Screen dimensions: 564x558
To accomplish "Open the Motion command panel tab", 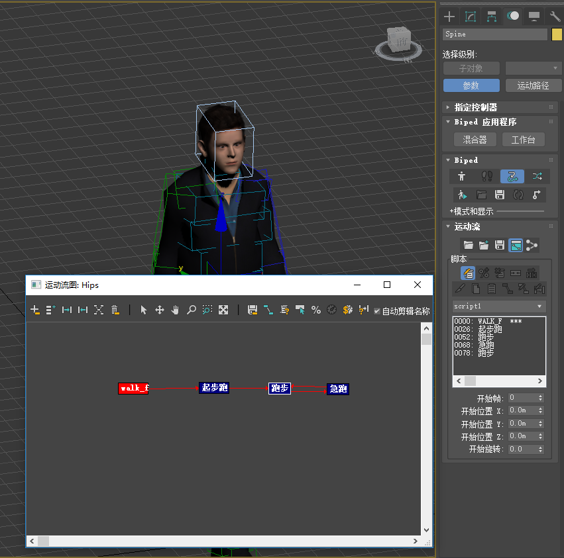I will tap(512, 16).
